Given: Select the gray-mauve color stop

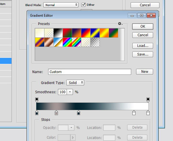Looking at the screenshot, I should coord(57,113).
